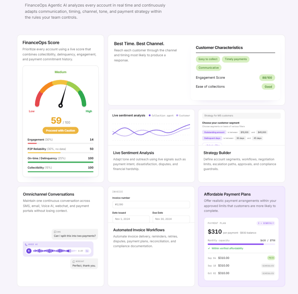Click the invoice number field #1290

(151, 204)
